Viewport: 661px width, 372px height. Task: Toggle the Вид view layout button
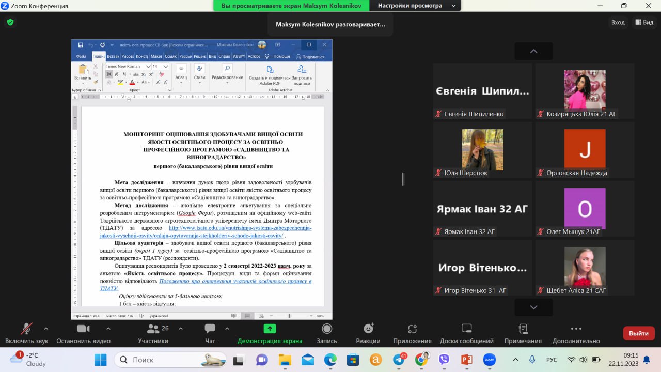[x=643, y=22]
